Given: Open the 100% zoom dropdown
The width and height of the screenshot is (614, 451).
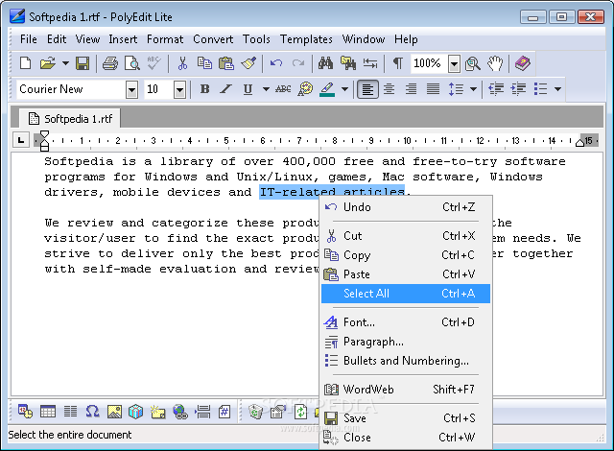Looking at the screenshot, I should tap(454, 64).
